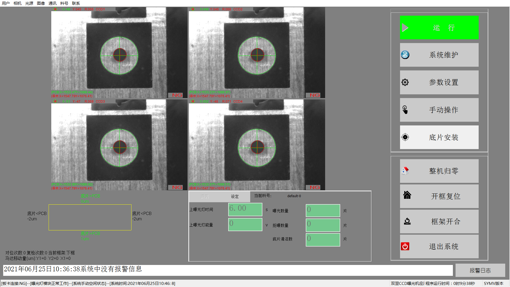Switch to the 资讯 tab
The height and width of the screenshot is (287, 510).
(x=205, y=197)
